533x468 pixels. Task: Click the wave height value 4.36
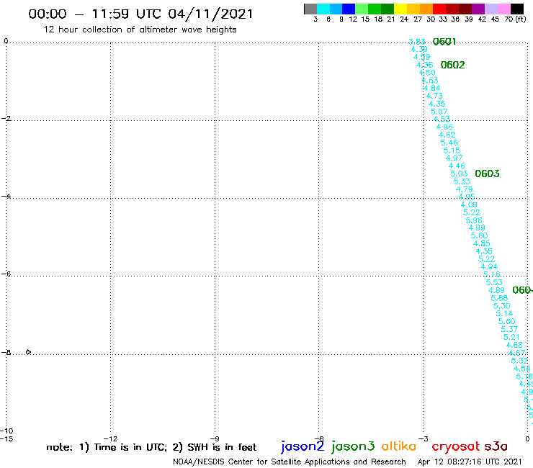(x=424, y=65)
